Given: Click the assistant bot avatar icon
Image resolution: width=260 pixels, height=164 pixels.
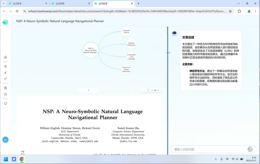Looking at the screenshot, I should tap(174, 33).
